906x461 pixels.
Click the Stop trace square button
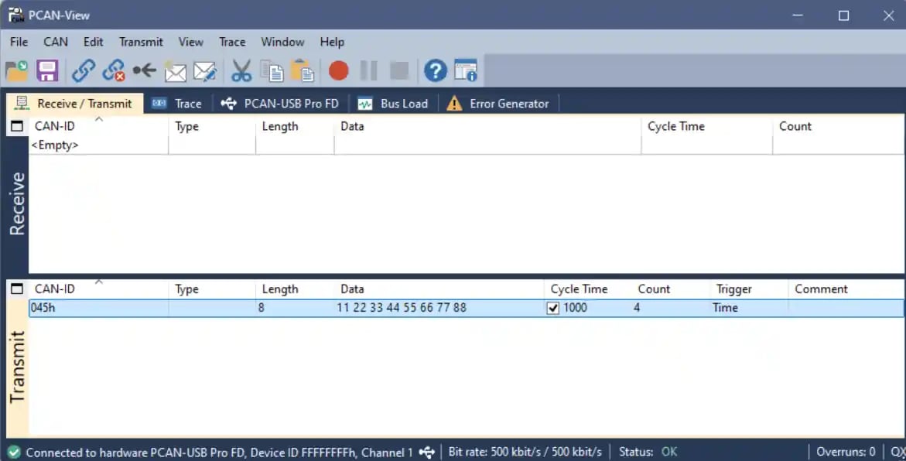point(399,71)
